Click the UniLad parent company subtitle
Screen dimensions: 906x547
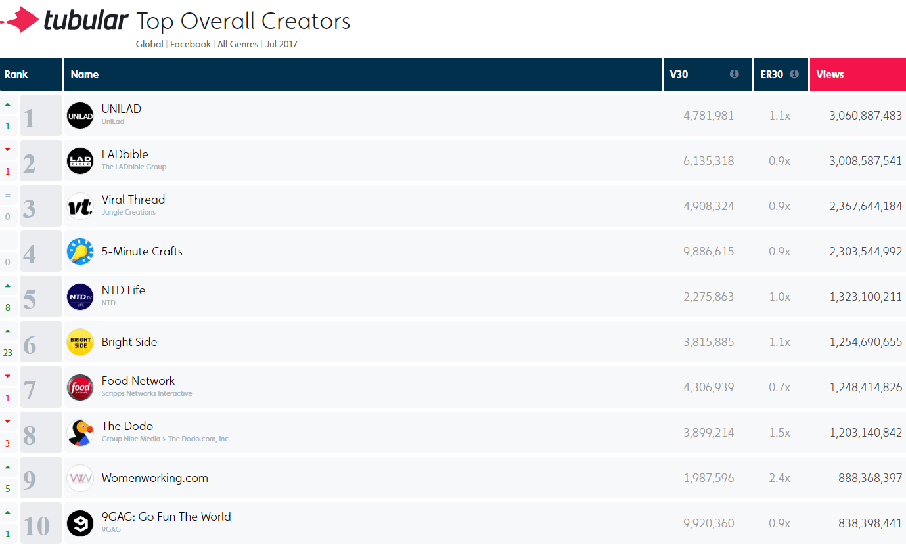(x=113, y=121)
